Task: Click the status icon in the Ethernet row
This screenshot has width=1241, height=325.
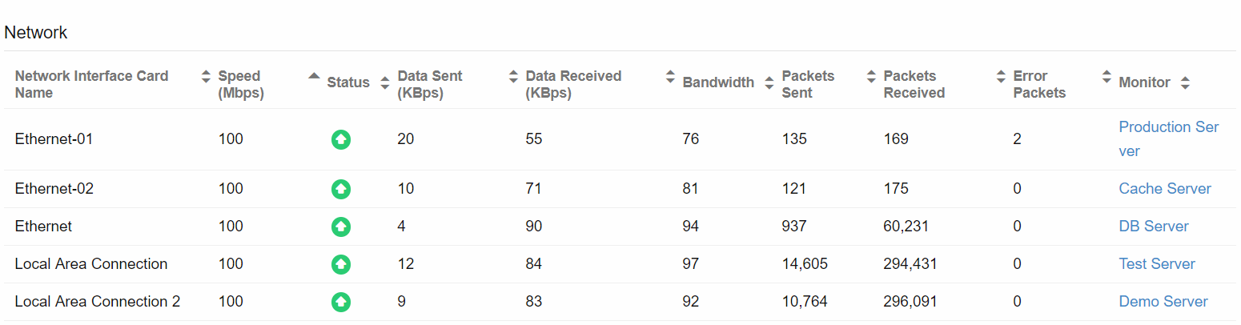Action: [x=341, y=227]
